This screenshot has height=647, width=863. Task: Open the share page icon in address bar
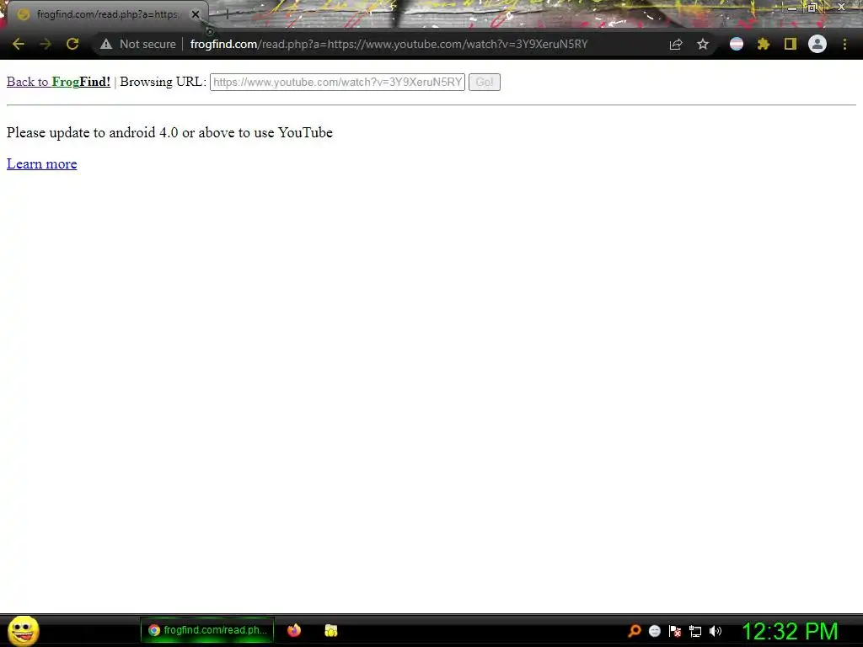[x=676, y=44]
